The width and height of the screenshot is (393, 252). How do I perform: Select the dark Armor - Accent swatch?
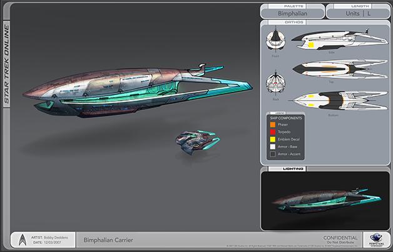coord(273,154)
